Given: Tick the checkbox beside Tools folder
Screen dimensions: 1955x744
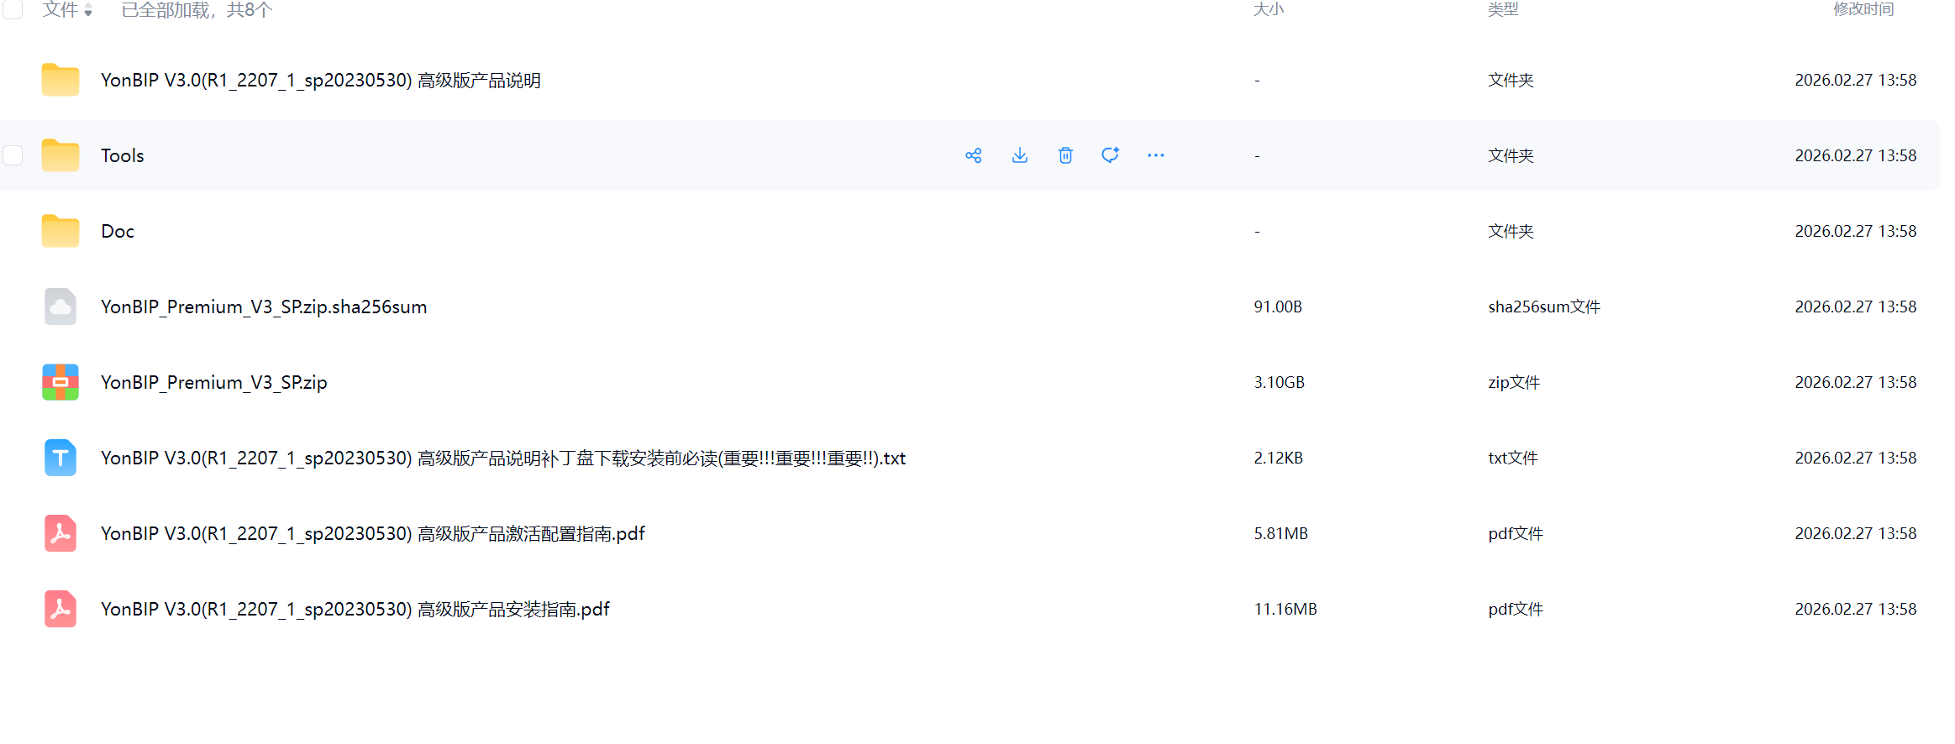Looking at the screenshot, I should click(x=13, y=155).
